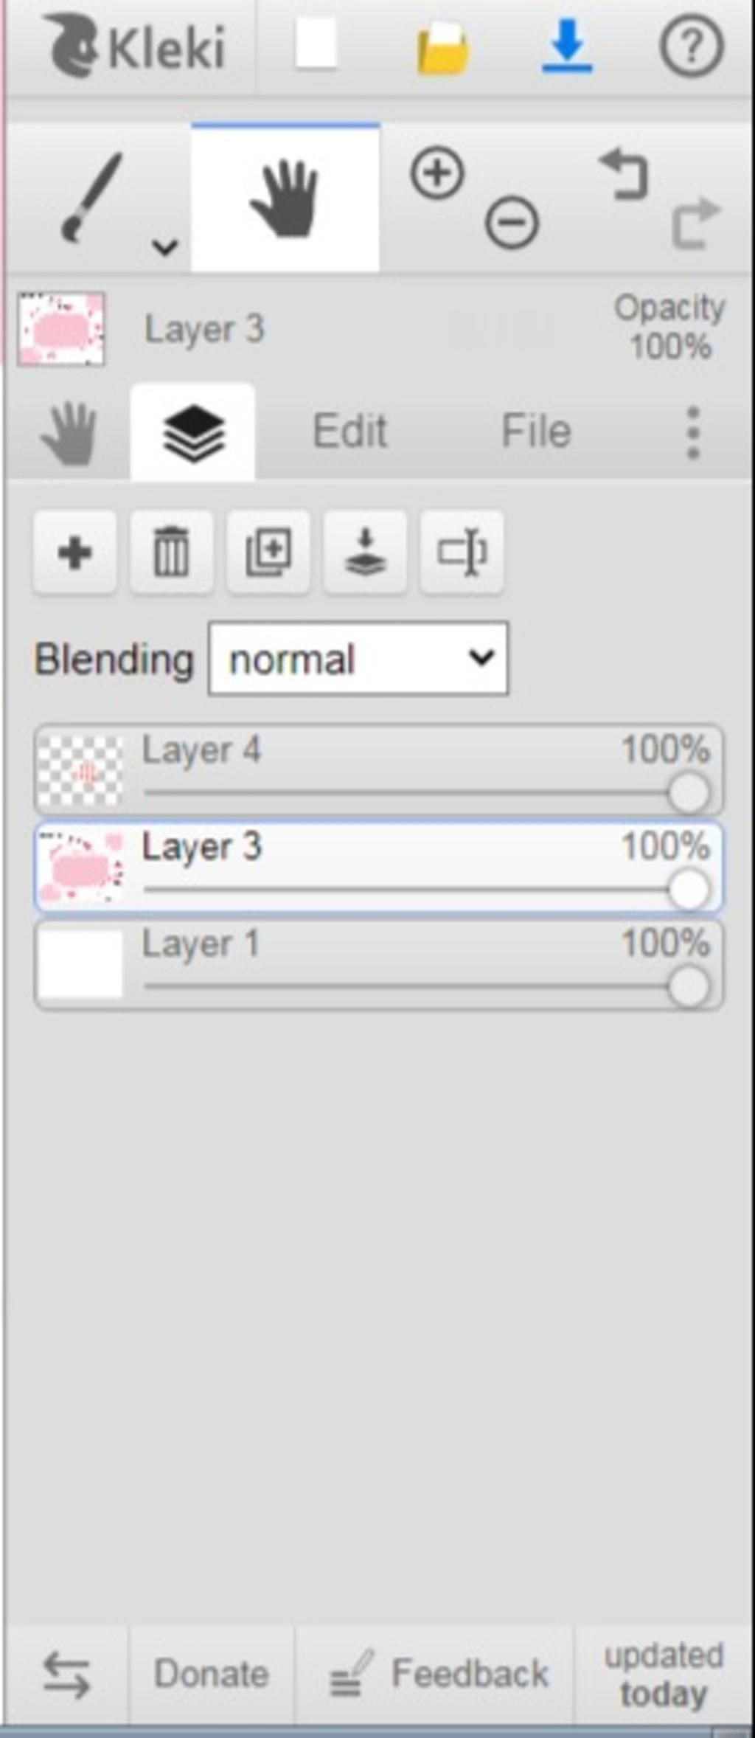This screenshot has width=755, height=1738.
Task: Select the Layer 1 thumbnail
Action: point(80,963)
